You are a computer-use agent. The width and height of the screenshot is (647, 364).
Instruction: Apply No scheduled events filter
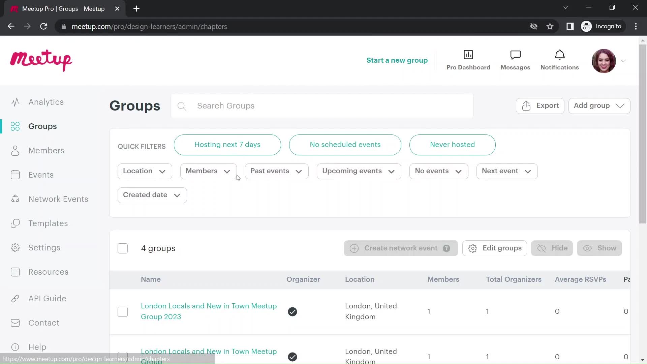(x=345, y=145)
